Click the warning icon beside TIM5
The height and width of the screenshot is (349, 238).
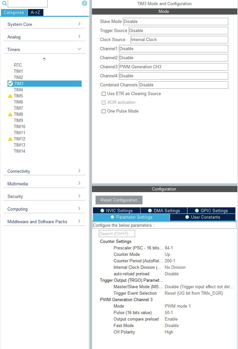coord(10,96)
